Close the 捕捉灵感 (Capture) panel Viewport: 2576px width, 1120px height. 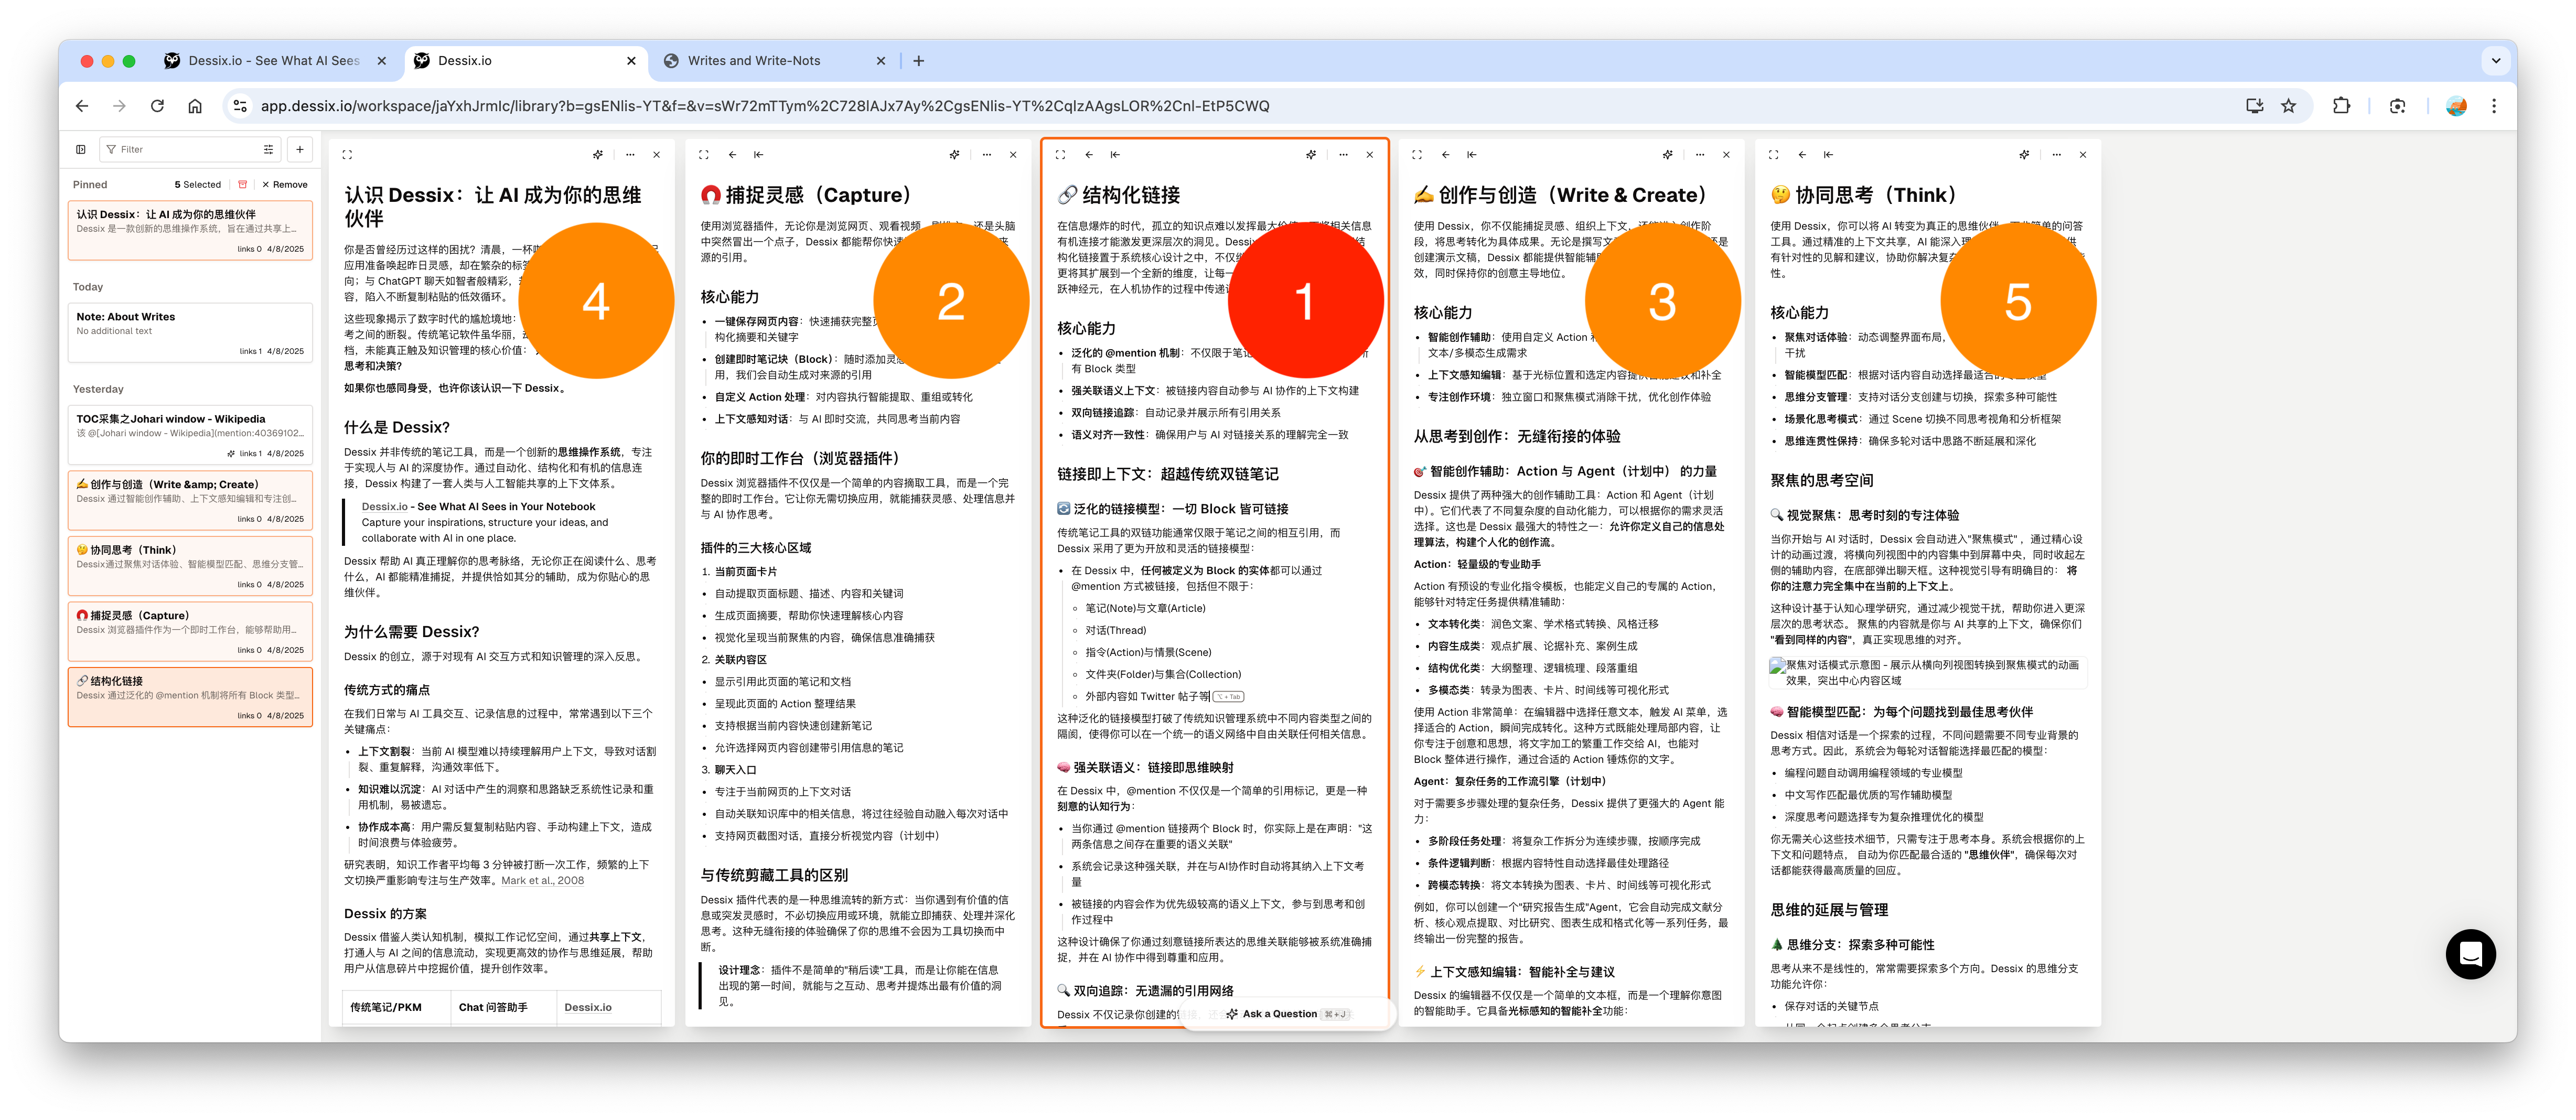(1014, 154)
